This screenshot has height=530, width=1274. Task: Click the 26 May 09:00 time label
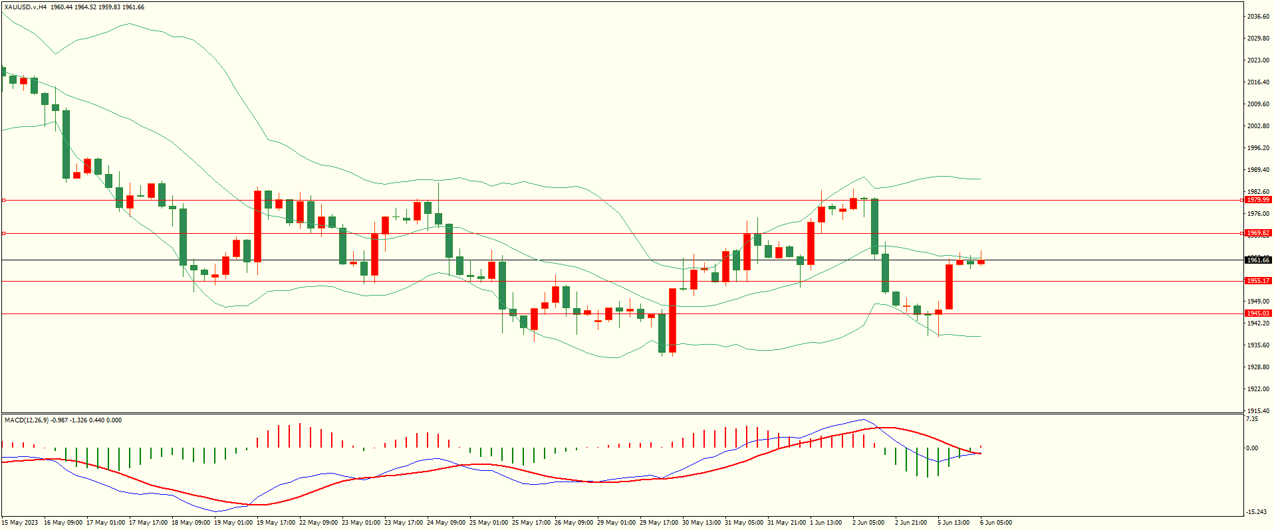click(x=574, y=523)
